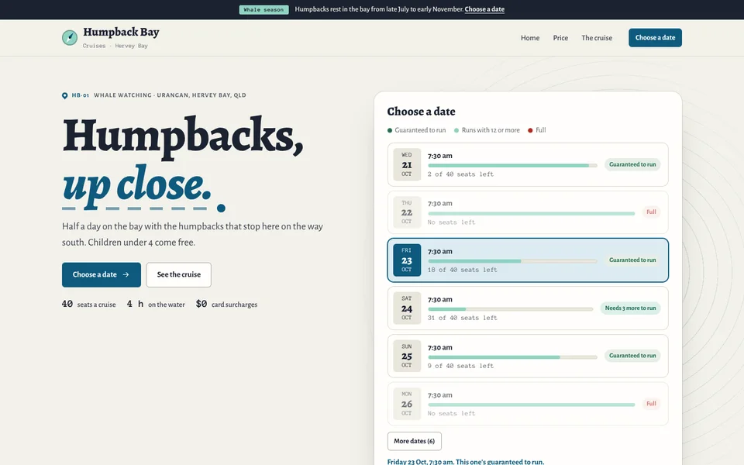Click the hero Choose a date arrow button
The width and height of the screenshot is (744, 465).
pyautogui.click(x=101, y=274)
